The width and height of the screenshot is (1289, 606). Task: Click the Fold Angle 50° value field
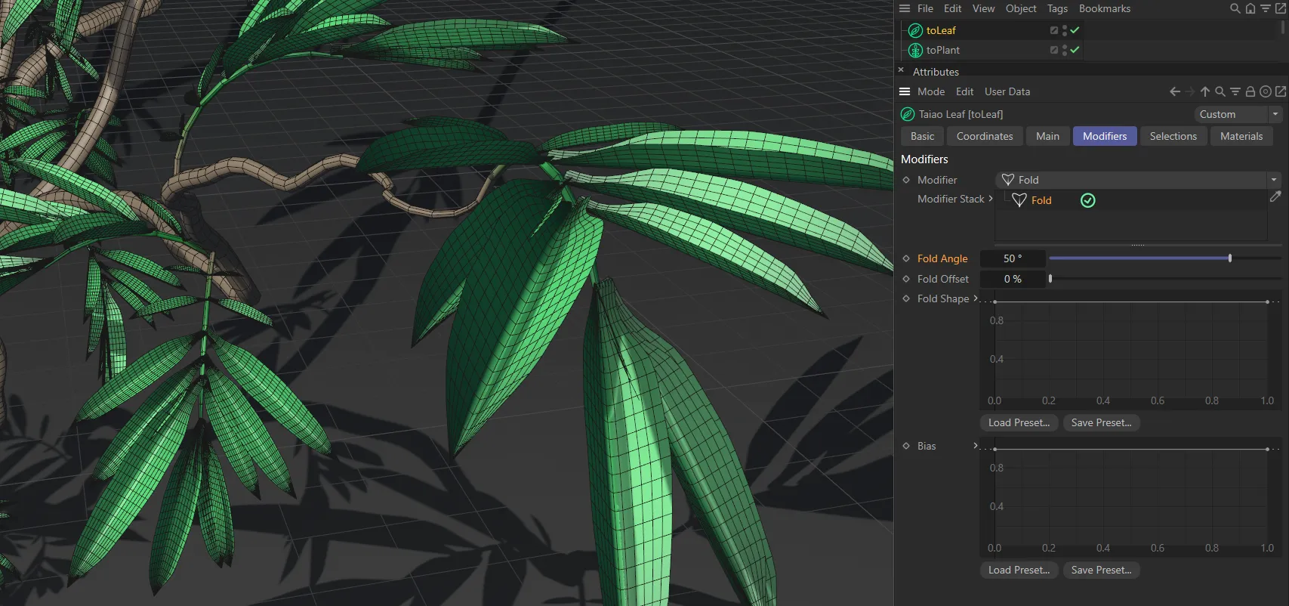1013,258
